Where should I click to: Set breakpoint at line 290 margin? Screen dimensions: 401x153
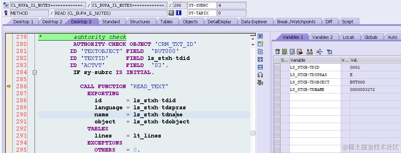[9, 115]
